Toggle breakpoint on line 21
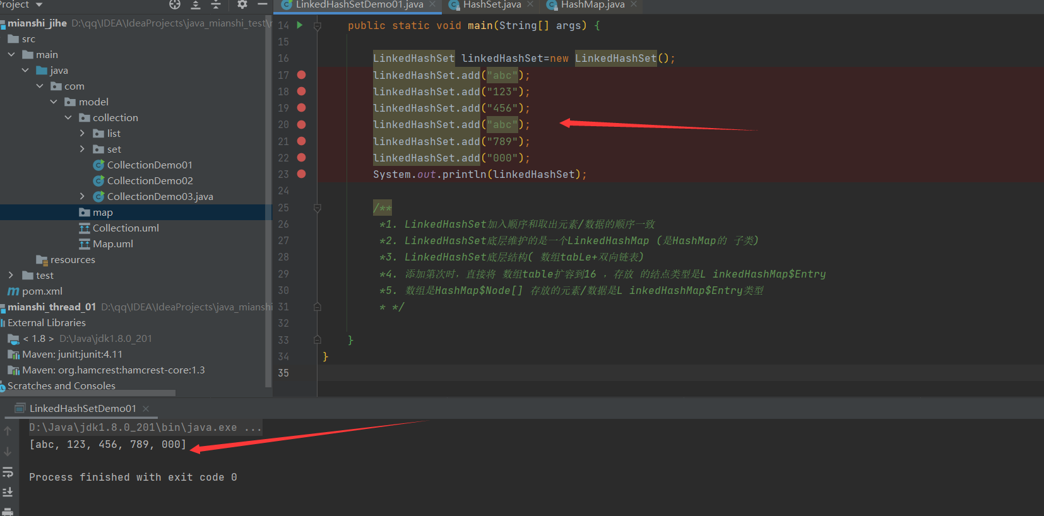 302,141
